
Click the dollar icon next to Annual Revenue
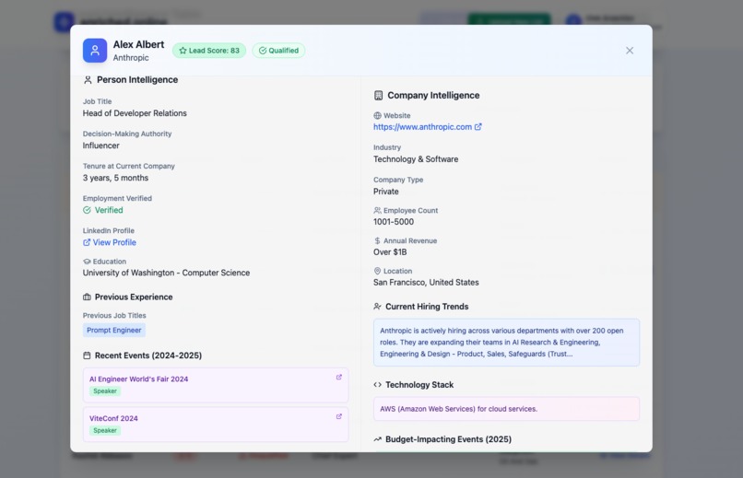(377, 241)
